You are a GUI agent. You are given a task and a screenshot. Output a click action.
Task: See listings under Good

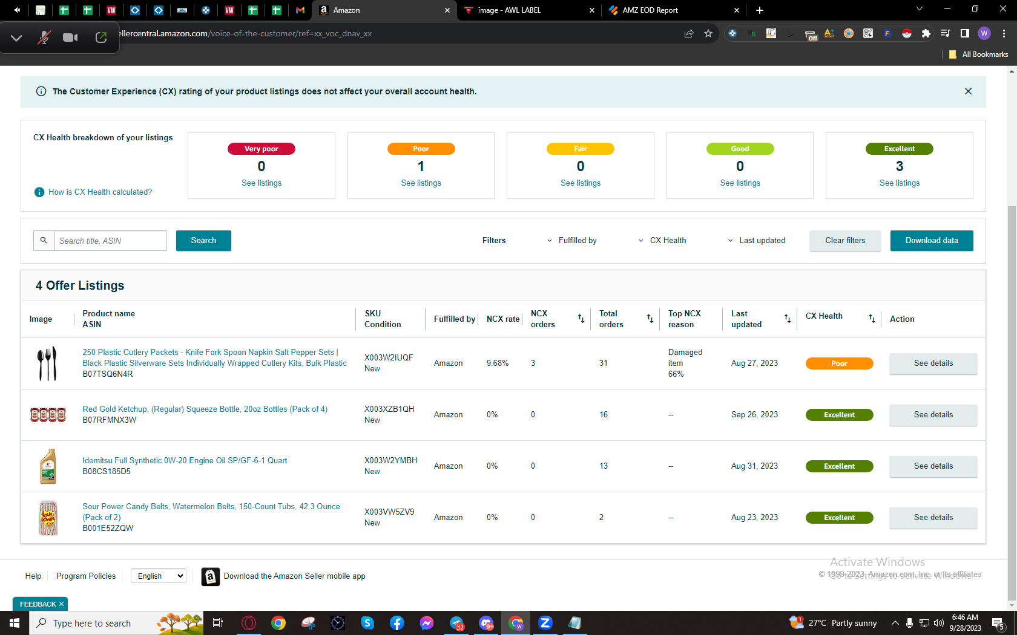tap(740, 183)
